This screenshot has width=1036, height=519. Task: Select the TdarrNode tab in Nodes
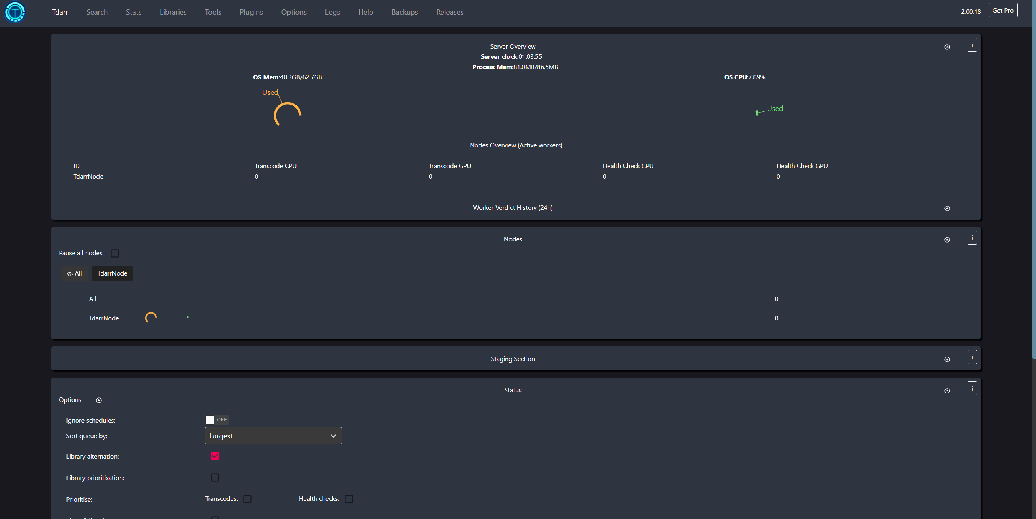click(x=112, y=273)
